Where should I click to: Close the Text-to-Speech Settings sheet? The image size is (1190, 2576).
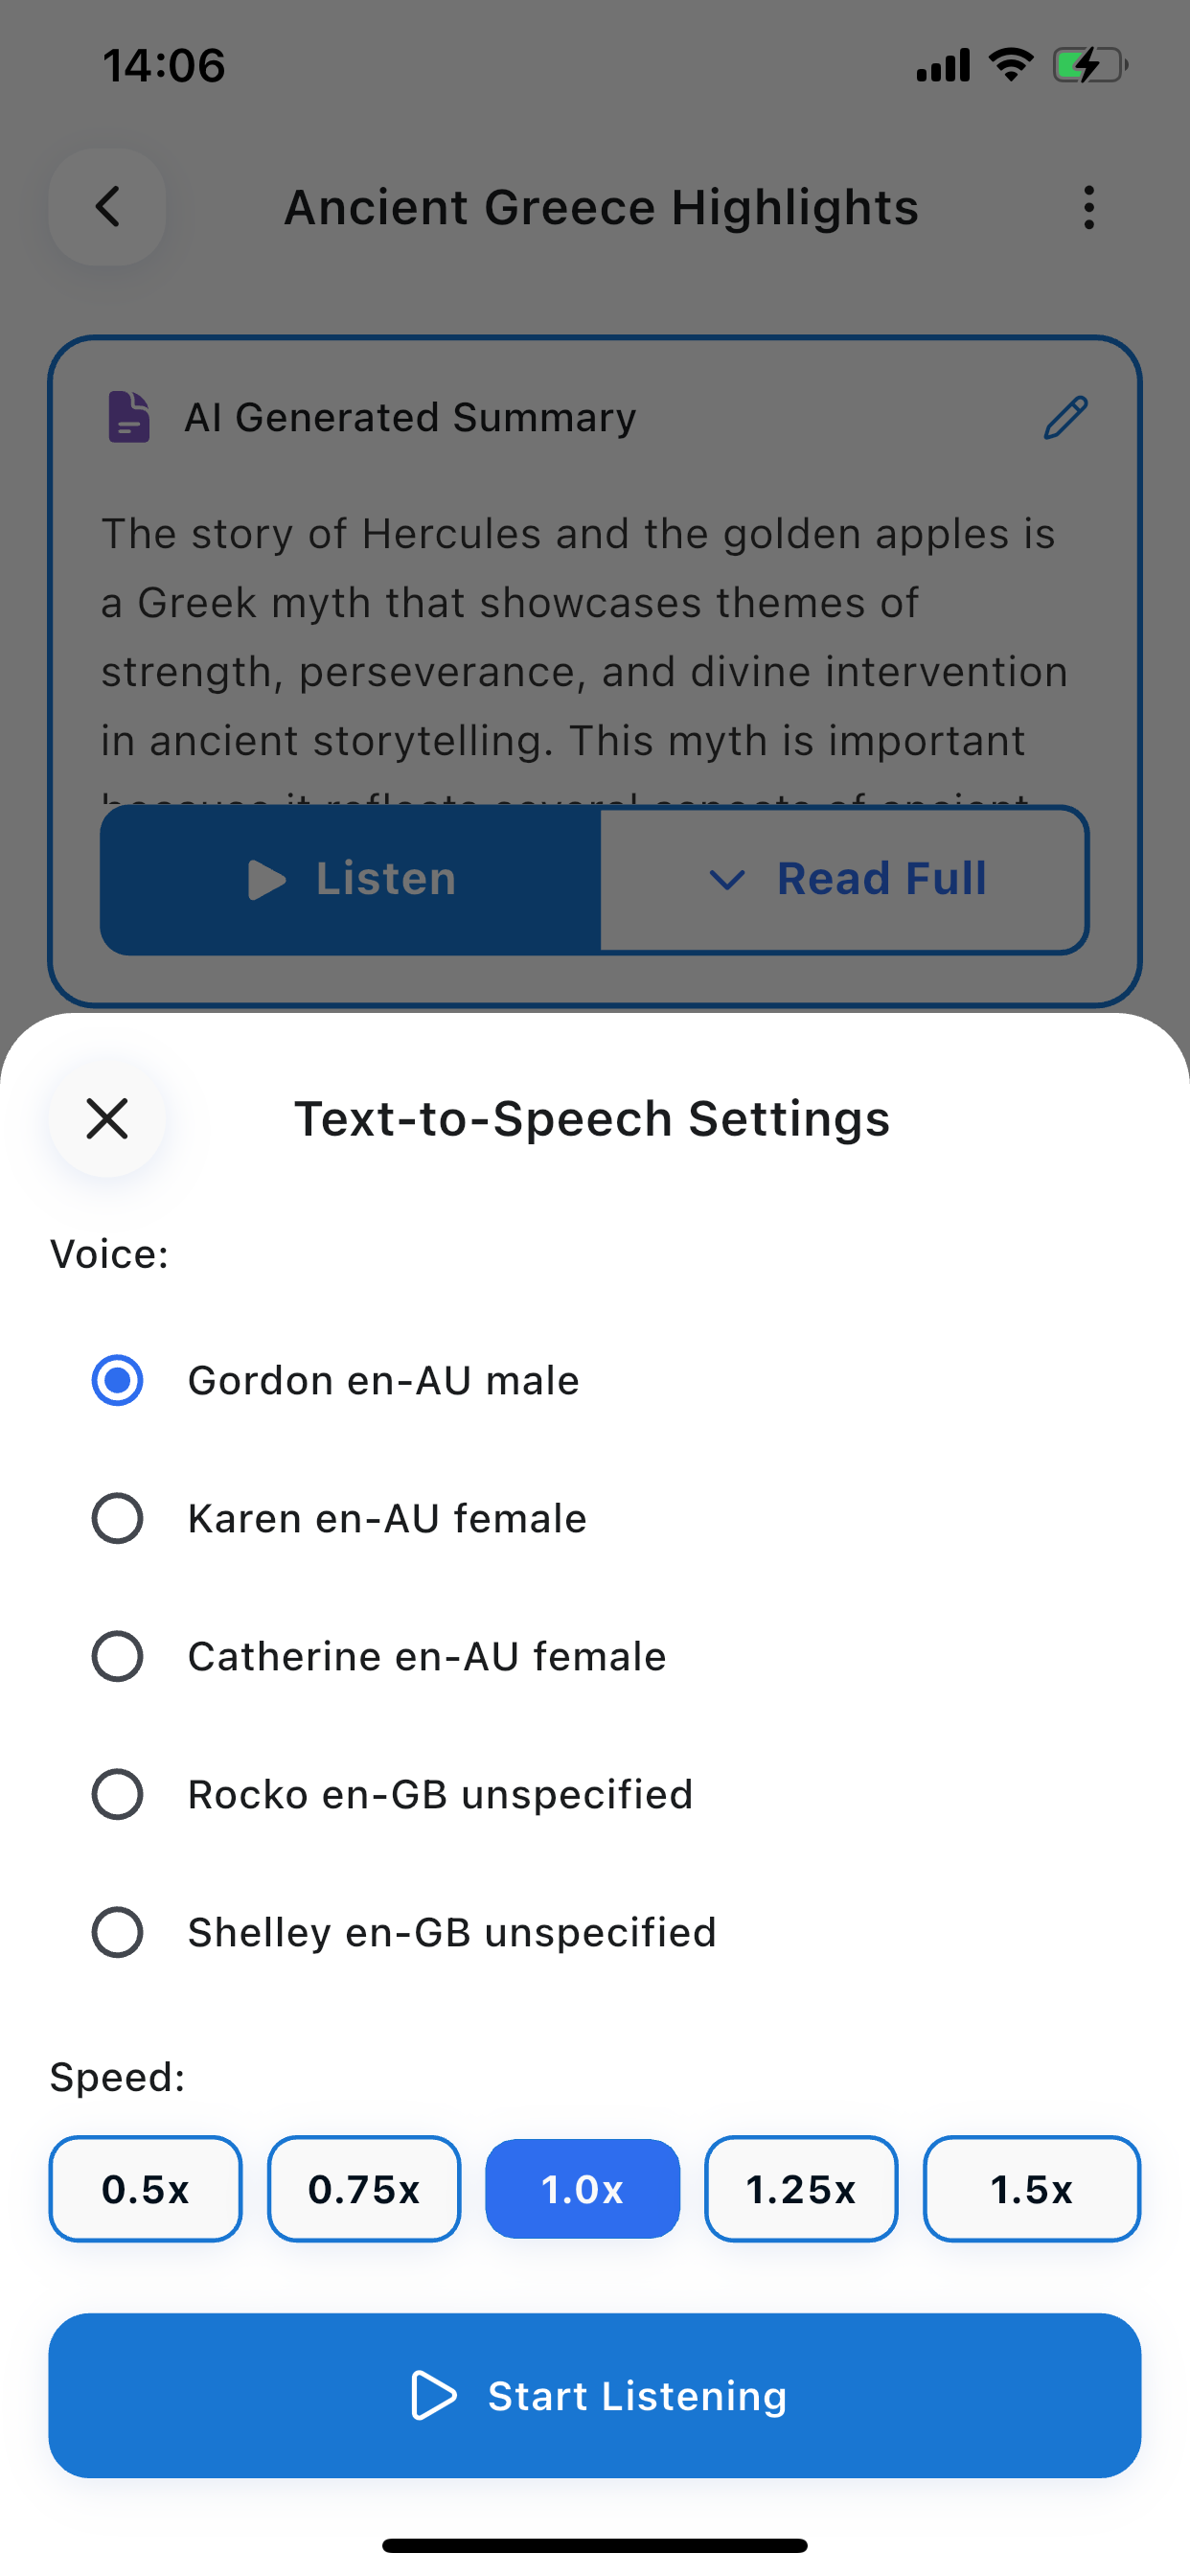(x=107, y=1118)
